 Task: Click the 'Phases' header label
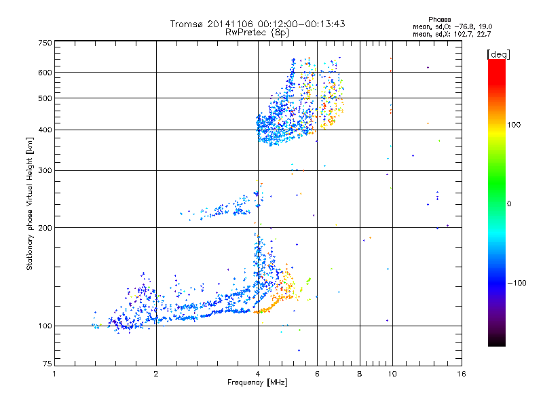tap(439, 20)
